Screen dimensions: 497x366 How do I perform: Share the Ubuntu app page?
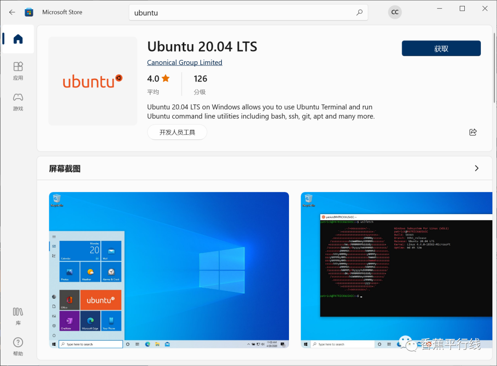point(473,132)
